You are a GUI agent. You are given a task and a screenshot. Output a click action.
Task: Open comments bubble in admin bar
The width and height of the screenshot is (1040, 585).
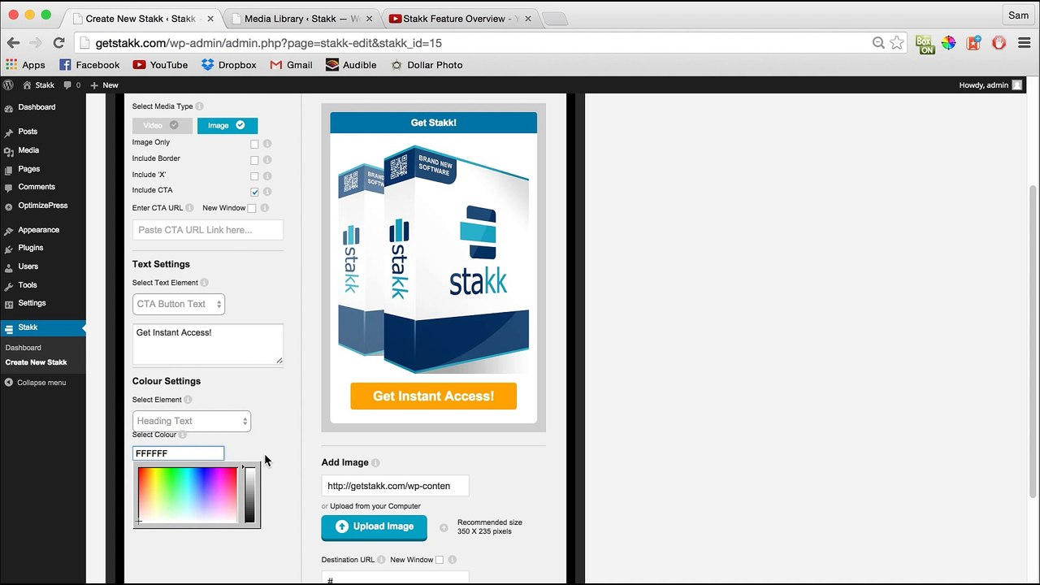[x=71, y=84]
